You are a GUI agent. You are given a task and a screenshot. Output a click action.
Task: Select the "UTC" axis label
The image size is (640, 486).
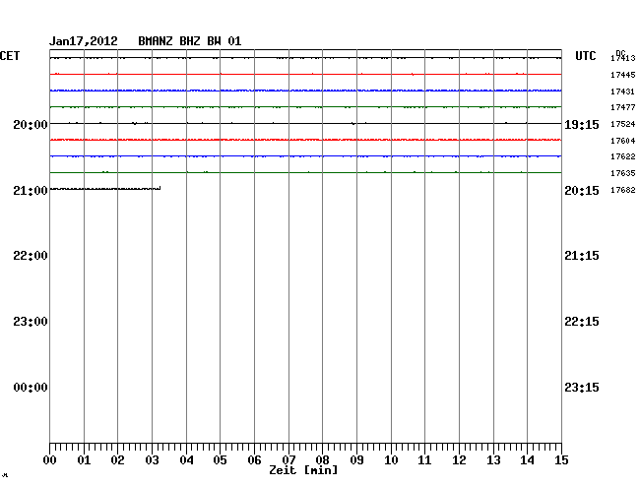tap(586, 56)
